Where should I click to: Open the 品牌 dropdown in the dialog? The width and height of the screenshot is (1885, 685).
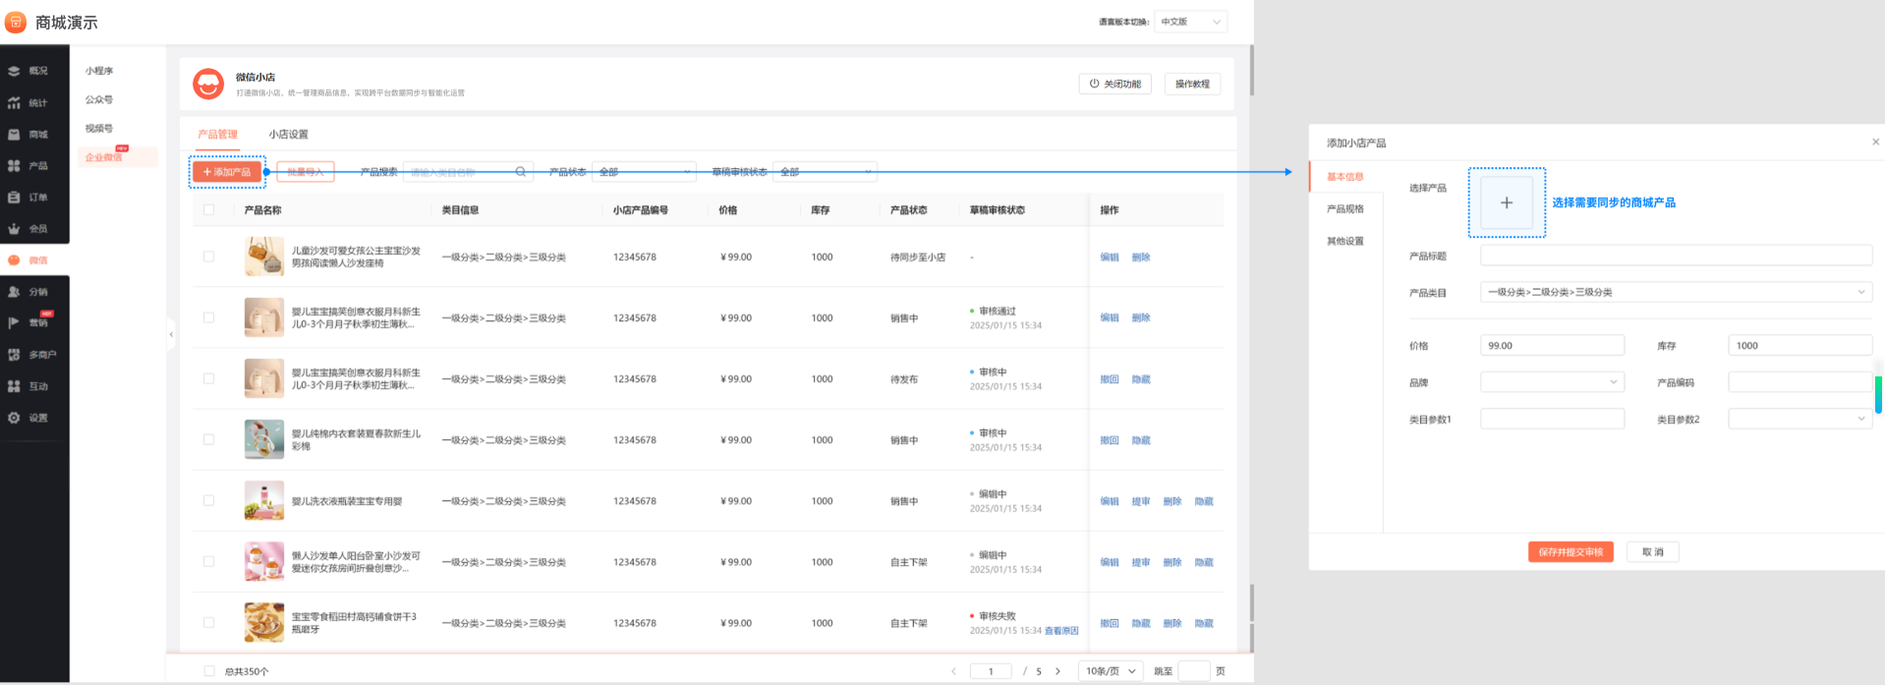coord(1552,382)
